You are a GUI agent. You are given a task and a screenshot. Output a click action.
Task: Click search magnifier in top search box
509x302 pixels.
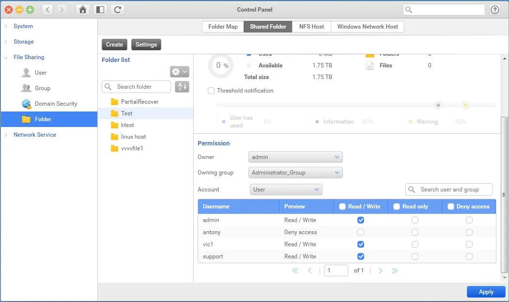pyautogui.click(x=409, y=10)
